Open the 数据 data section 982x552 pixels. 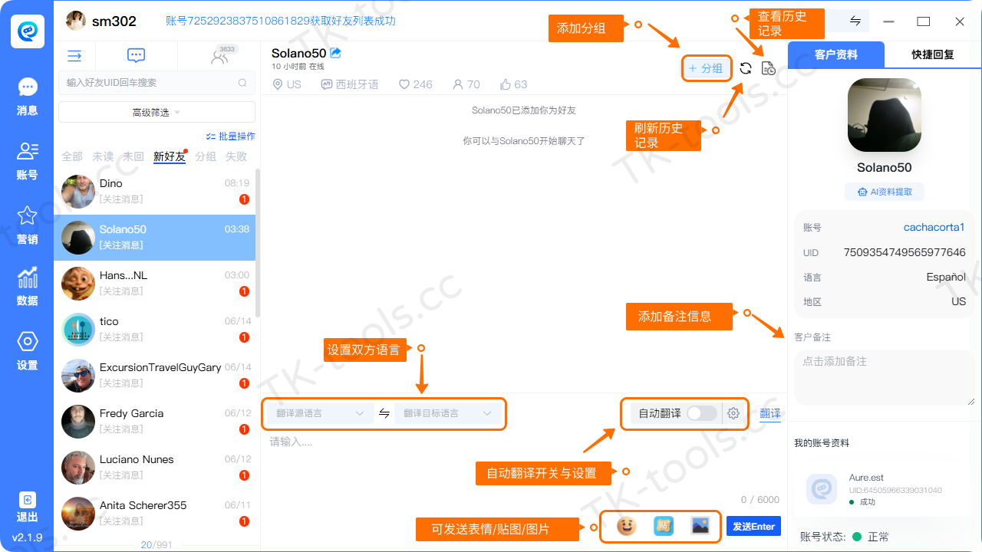(27, 287)
